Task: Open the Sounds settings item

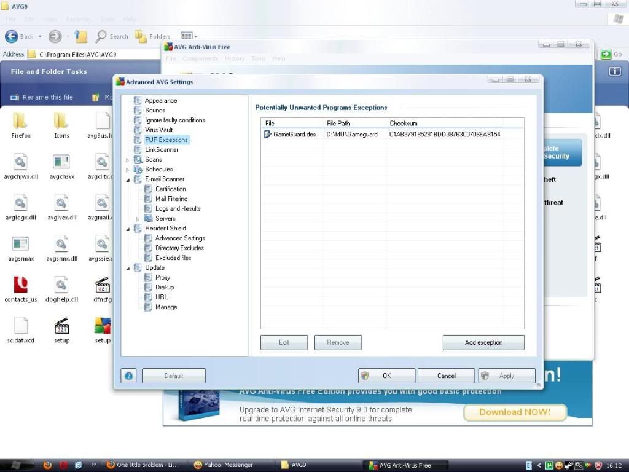Action: [155, 110]
